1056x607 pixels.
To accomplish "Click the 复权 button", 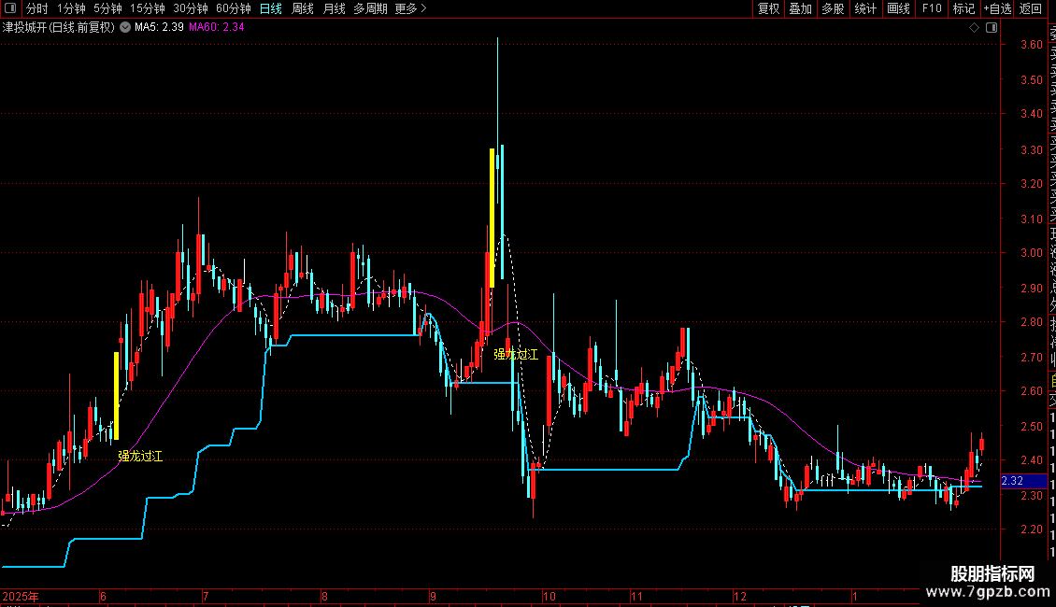I will tap(768, 8).
